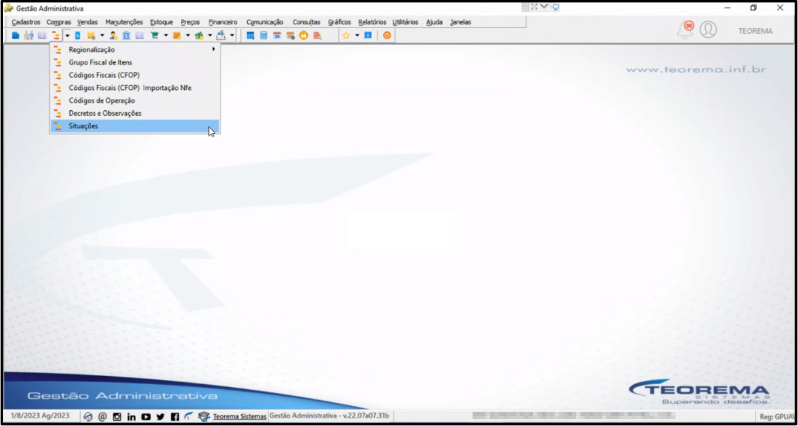Click the printer/report toolbar icon
798x426 pixels.
[221, 36]
